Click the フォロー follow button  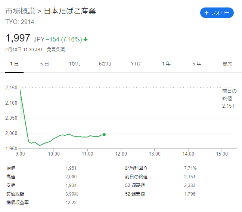click(x=217, y=13)
